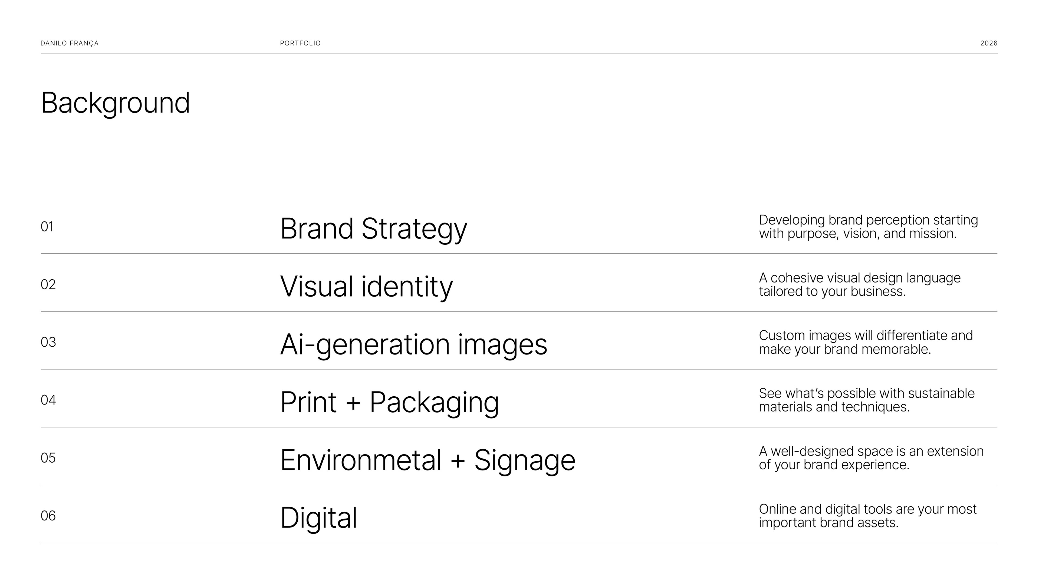Screen dimensions: 1039x584
Task: Click the 'Online and digital tools' description
Action: point(867,516)
